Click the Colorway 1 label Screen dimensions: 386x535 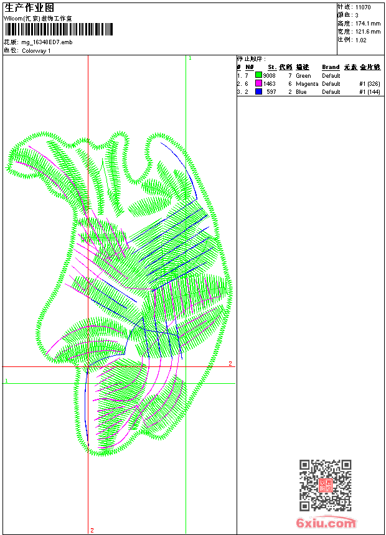click(x=36, y=50)
